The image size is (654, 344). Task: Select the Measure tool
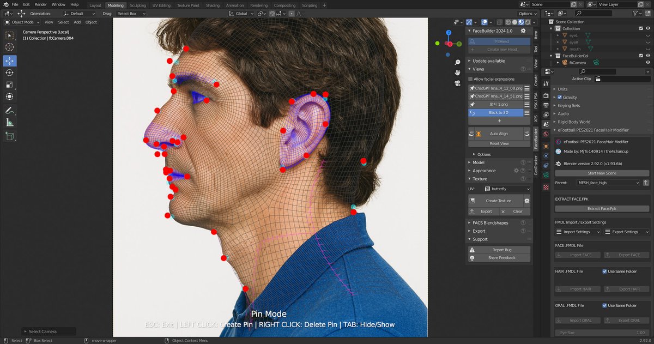click(x=10, y=123)
